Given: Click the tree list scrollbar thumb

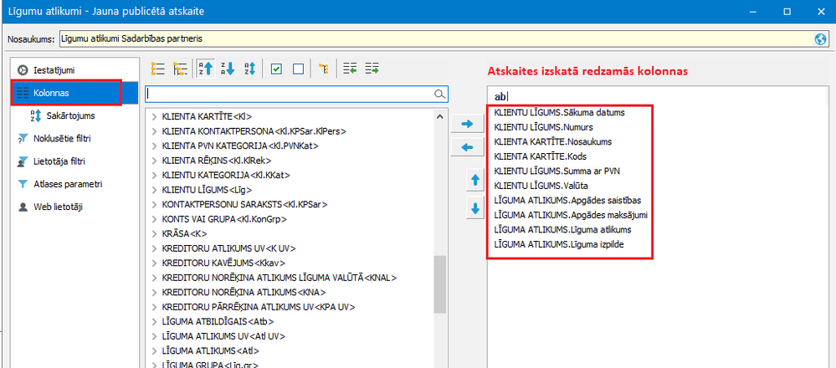Looking at the screenshot, I should (x=439, y=285).
